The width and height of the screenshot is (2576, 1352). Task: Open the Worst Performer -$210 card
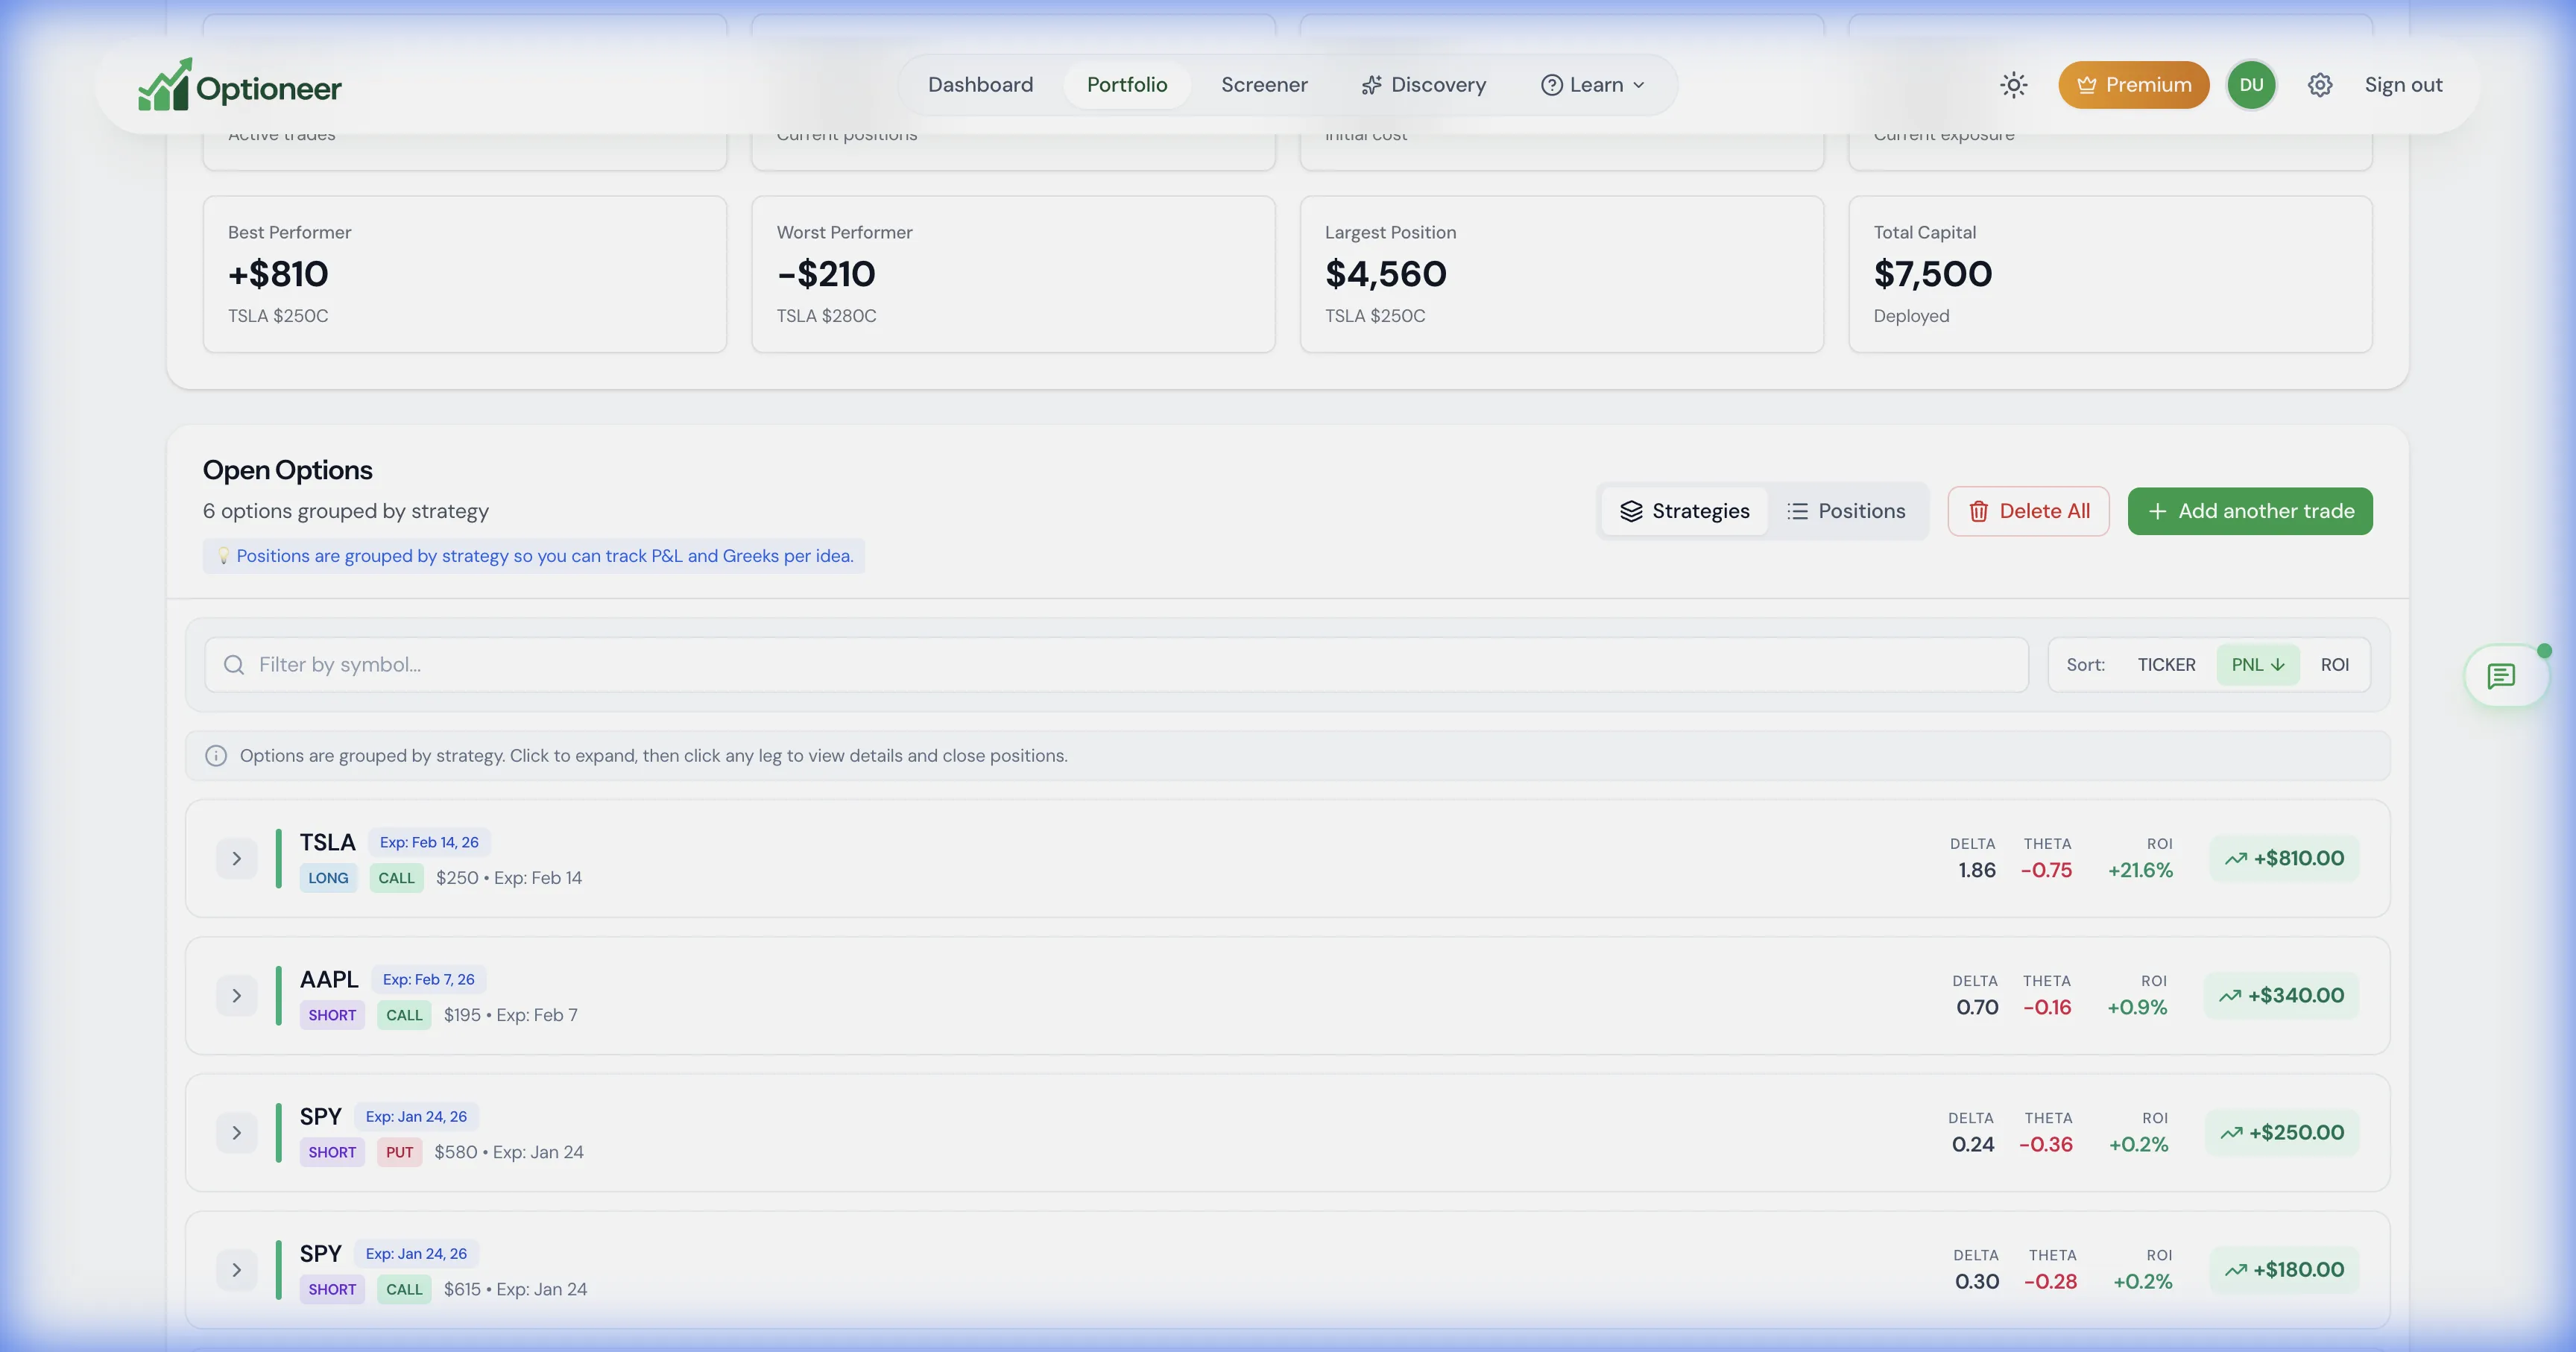[1013, 274]
